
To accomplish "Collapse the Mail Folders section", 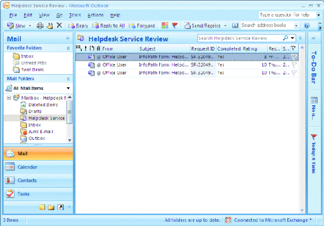I will tap(68, 79).
